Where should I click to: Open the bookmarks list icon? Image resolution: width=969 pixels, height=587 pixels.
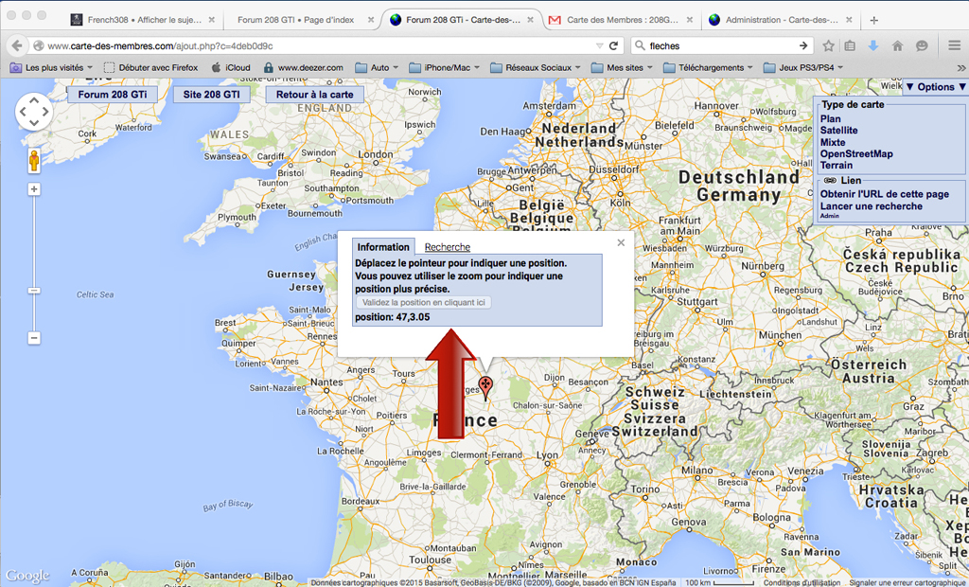click(850, 45)
